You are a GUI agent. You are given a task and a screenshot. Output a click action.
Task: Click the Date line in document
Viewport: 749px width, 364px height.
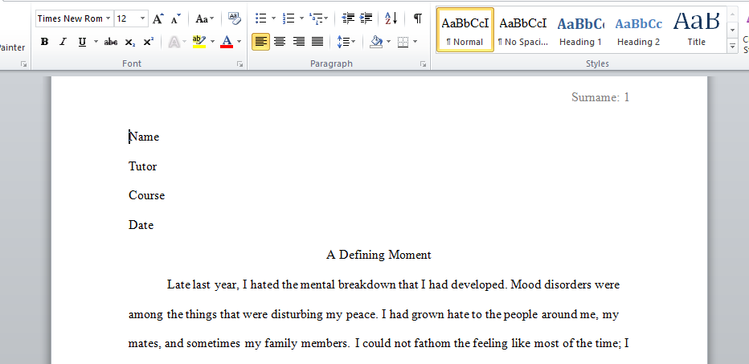pyautogui.click(x=141, y=225)
